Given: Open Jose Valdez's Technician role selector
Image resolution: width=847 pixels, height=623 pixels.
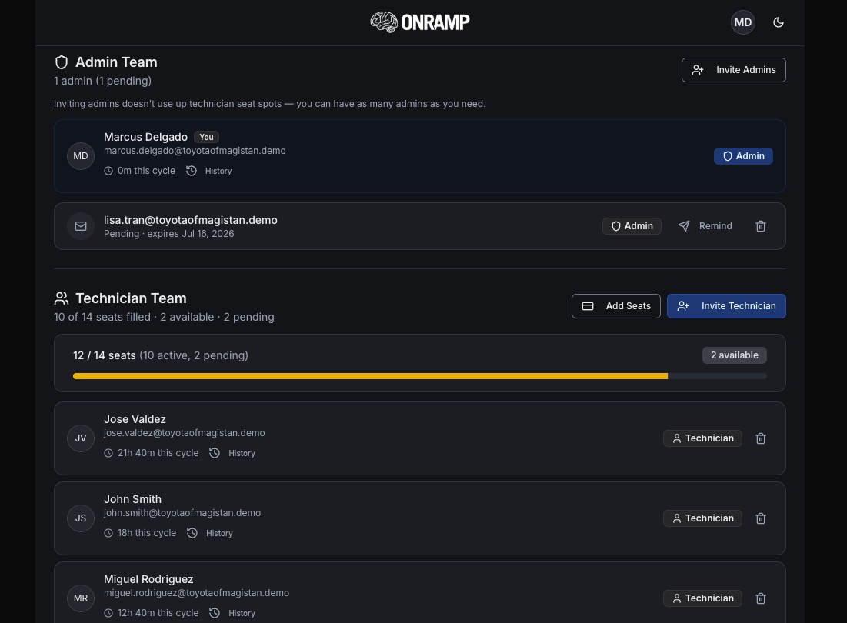Looking at the screenshot, I should click(x=702, y=438).
